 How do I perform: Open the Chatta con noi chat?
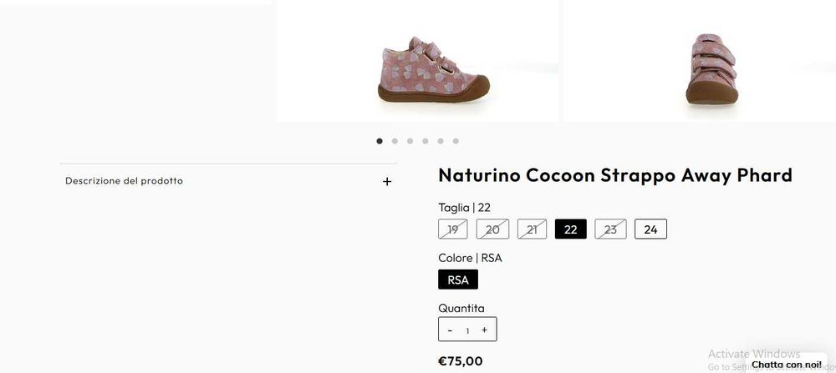pyautogui.click(x=786, y=365)
